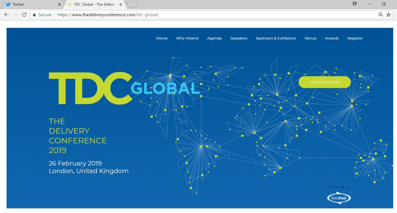Open a new tab

point(132,5)
